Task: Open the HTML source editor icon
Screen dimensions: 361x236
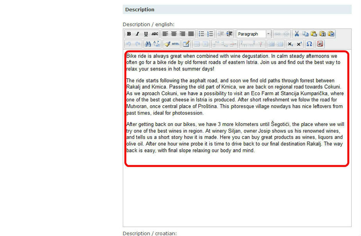Action: [x=175, y=44]
